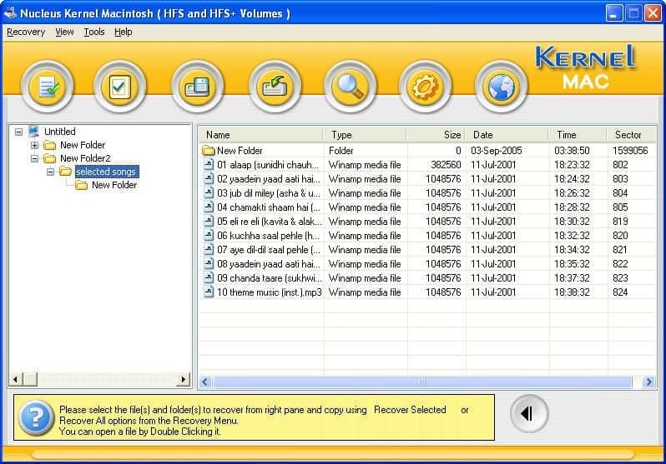
Task: Open the Help menu
Action: pos(124,32)
